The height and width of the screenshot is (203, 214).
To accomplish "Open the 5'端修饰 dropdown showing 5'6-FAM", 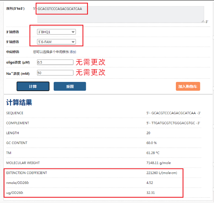I will 57,42.
